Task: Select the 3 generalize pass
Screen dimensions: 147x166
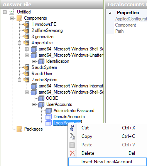Action: tap(42, 37)
